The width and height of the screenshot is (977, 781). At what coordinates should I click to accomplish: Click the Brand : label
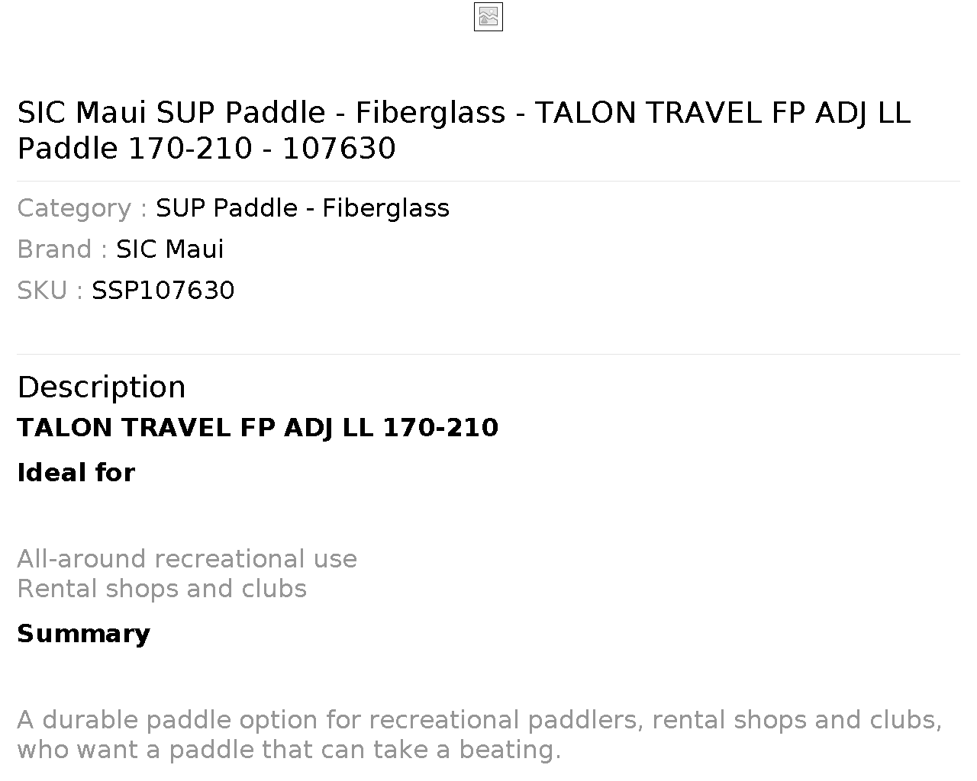point(63,249)
